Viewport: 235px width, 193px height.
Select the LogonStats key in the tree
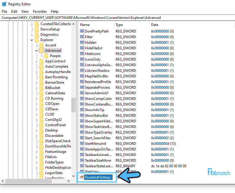pos(54,173)
